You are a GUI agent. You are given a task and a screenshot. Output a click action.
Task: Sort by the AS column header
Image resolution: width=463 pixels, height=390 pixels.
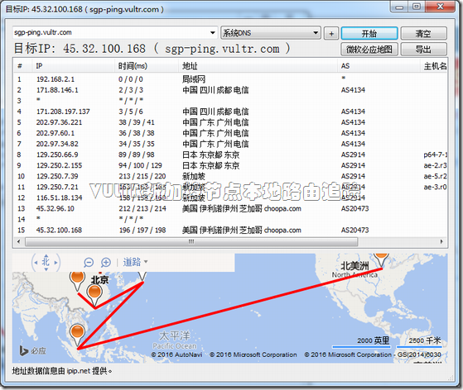click(x=379, y=66)
